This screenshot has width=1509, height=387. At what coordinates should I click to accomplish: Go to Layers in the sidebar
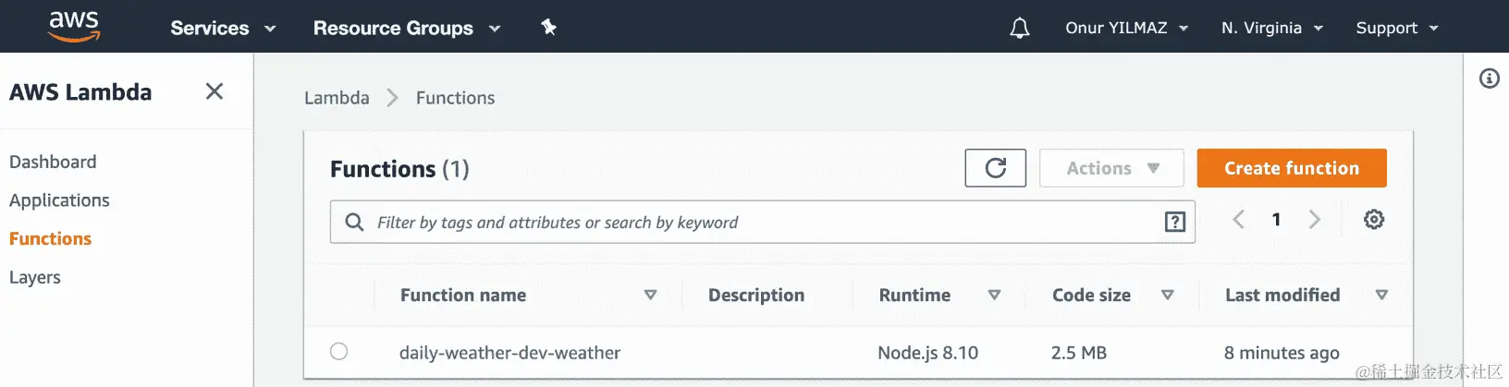(x=35, y=277)
